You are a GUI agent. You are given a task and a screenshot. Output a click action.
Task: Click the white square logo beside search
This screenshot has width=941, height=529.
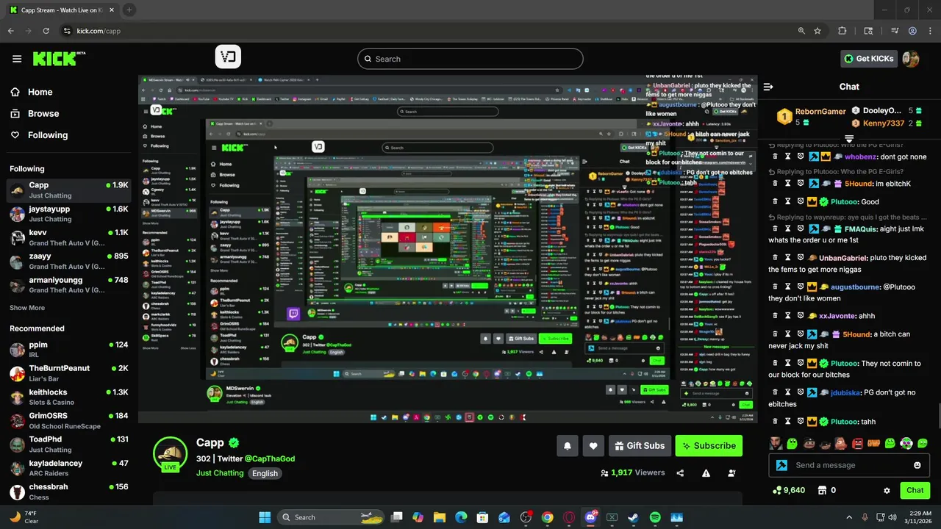(x=228, y=57)
